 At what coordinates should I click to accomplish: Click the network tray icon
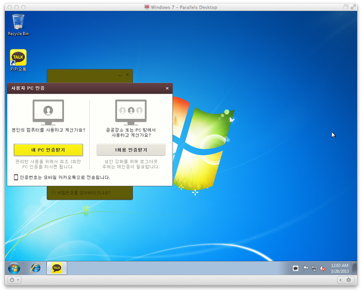click(x=314, y=268)
